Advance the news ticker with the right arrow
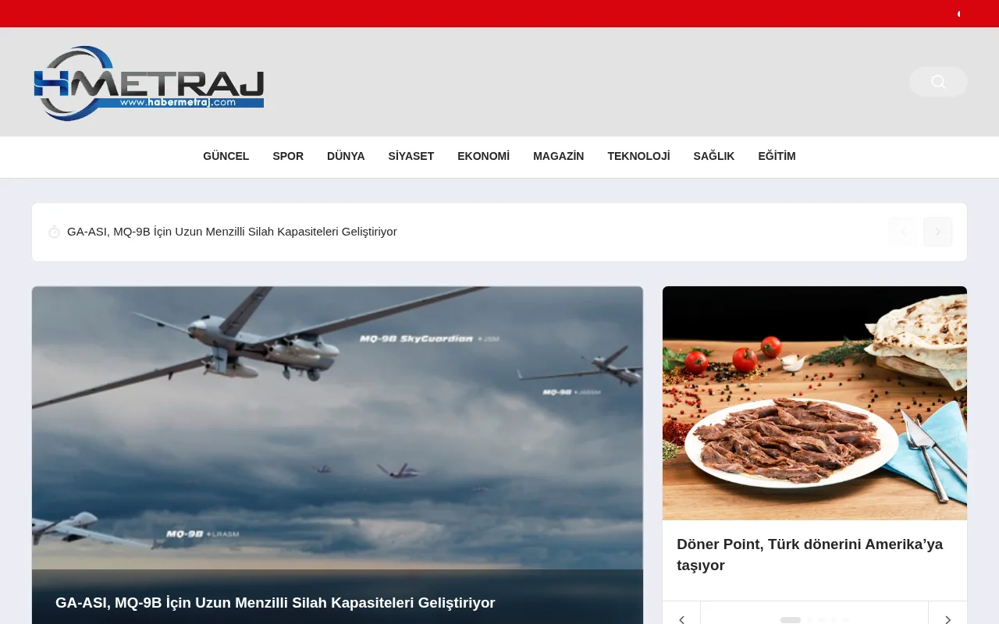 click(937, 231)
